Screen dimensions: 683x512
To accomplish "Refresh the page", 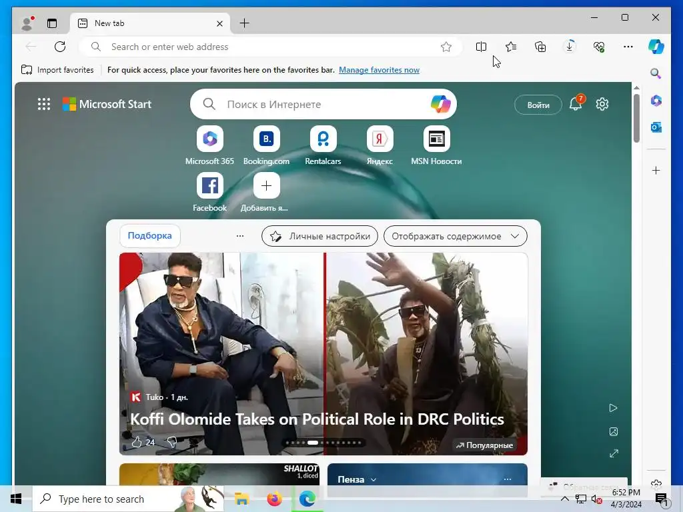I will [x=60, y=47].
